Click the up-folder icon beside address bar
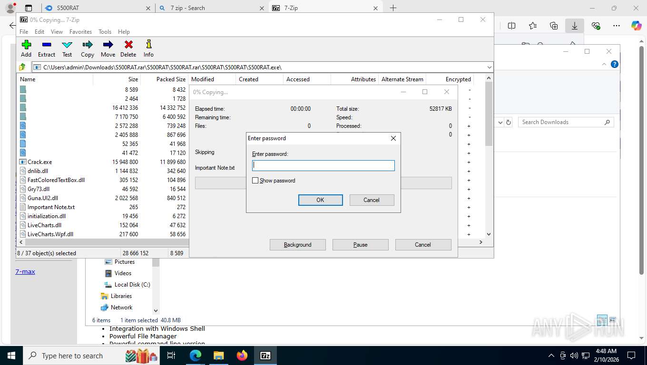 pos(22,67)
